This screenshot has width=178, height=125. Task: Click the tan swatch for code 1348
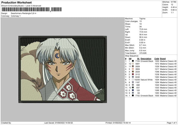133,72
